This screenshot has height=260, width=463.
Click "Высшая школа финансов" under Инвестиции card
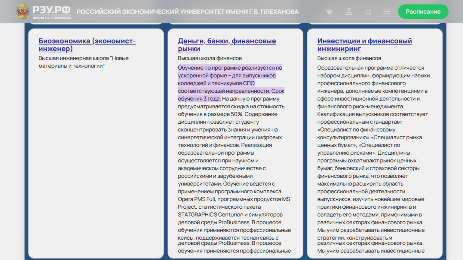click(349, 58)
